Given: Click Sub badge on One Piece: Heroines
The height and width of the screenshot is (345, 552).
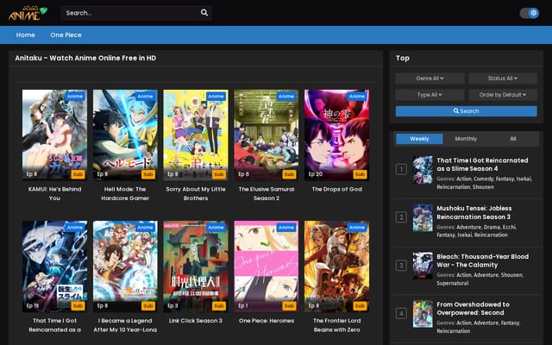Looking at the screenshot, I should click(x=289, y=306).
